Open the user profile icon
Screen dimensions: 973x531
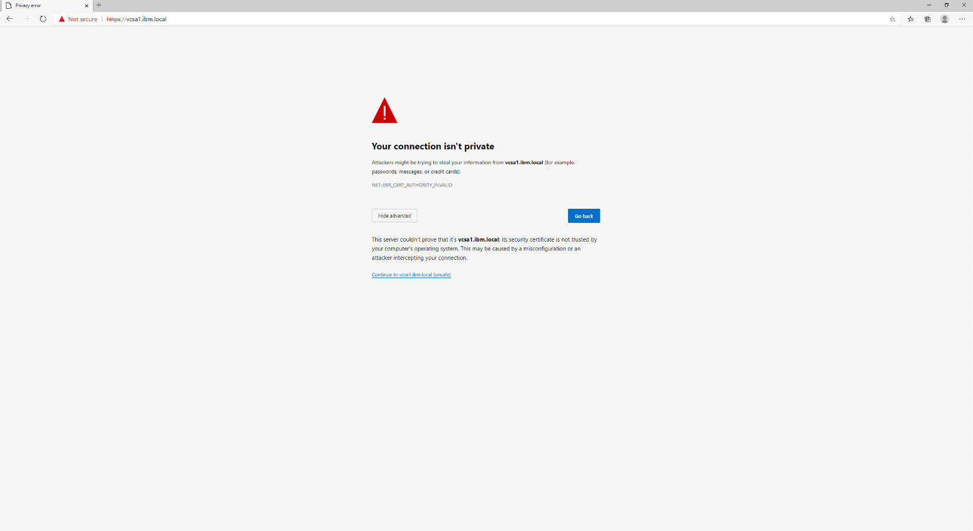945,19
